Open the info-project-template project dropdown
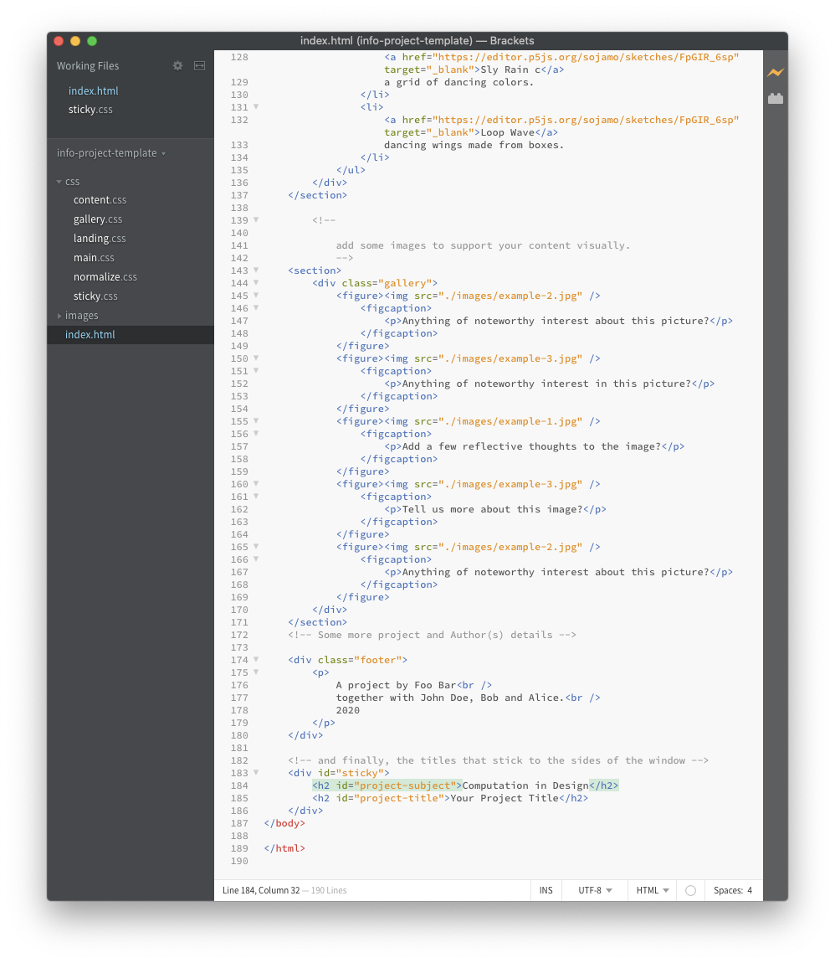 tap(111, 153)
